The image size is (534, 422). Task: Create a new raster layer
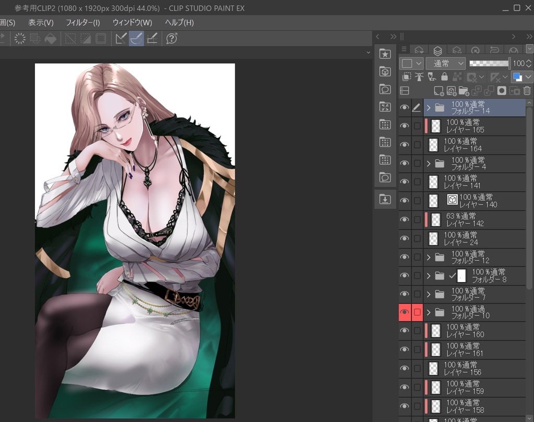click(439, 90)
